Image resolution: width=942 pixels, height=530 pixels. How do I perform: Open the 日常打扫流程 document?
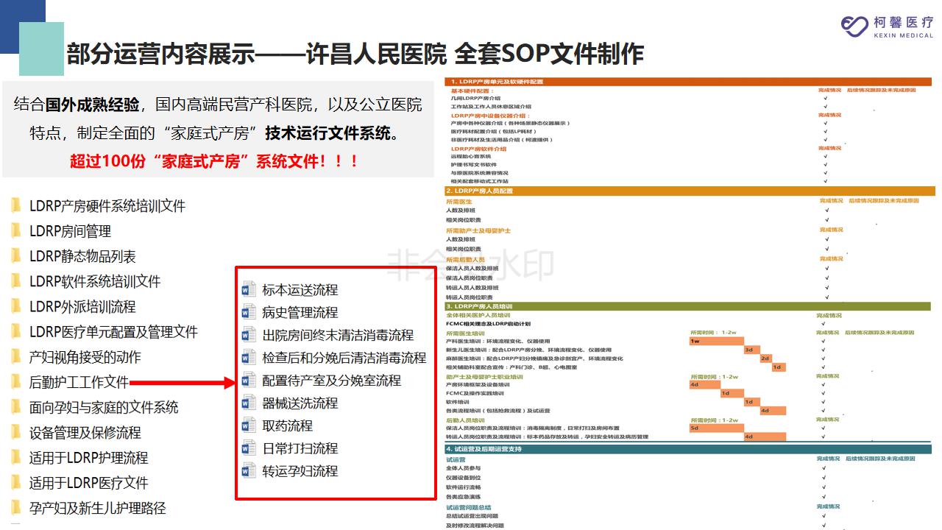[x=300, y=448]
